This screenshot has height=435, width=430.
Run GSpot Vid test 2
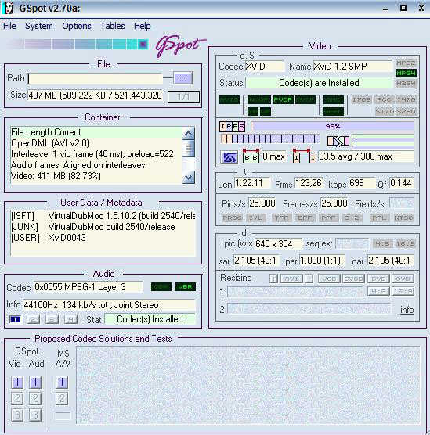[17, 399]
